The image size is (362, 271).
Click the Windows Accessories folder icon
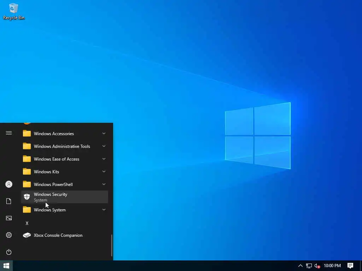point(27,133)
